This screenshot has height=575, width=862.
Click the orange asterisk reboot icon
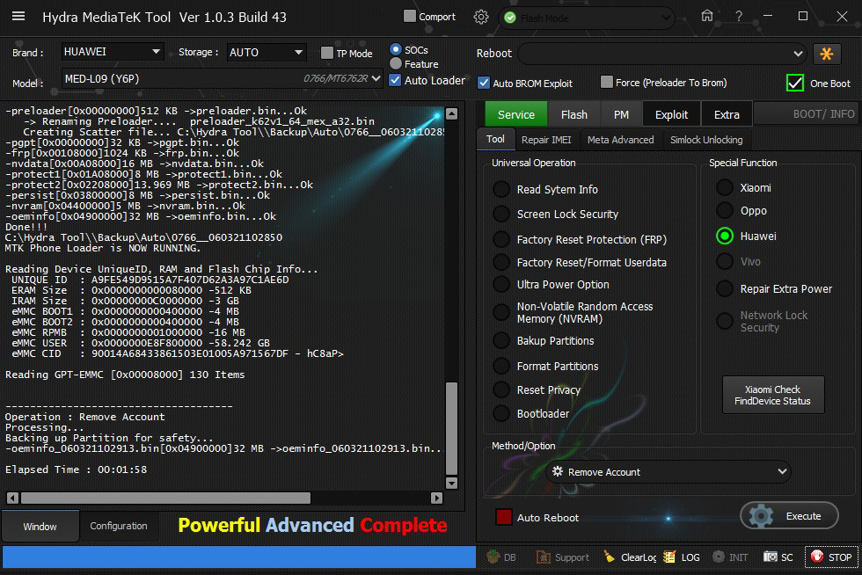pyautogui.click(x=827, y=54)
